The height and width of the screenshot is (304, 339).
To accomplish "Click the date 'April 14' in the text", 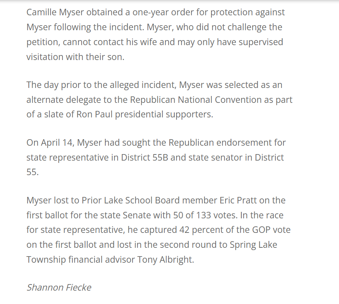I will pyautogui.click(x=57, y=143).
